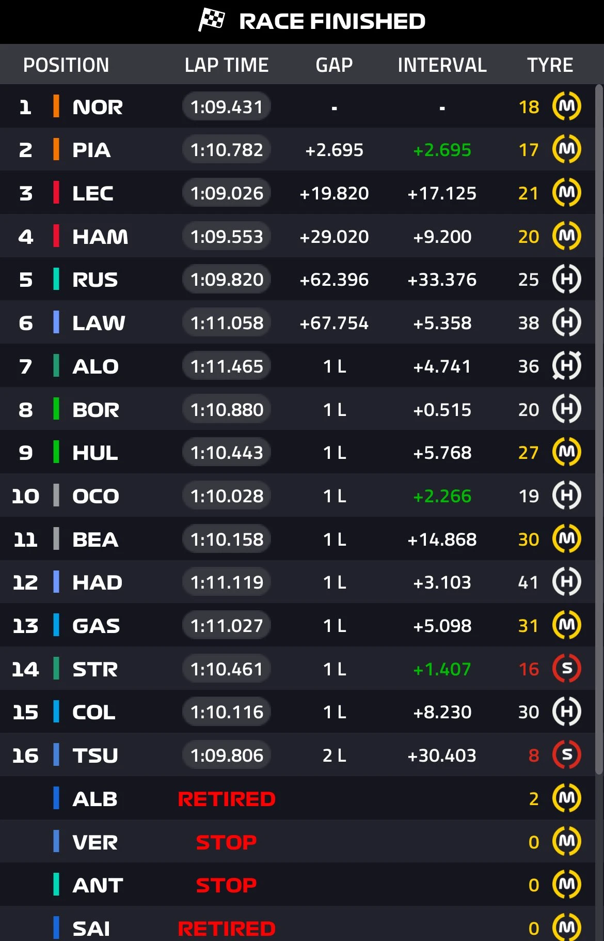Click Albon's RETIRED status label

(227, 799)
